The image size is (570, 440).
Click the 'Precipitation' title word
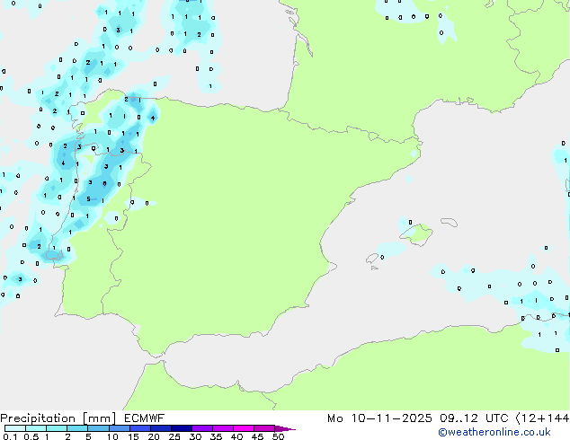(38, 418)
